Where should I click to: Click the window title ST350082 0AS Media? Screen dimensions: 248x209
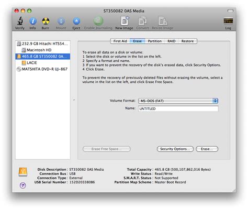[x=124, y=11]
